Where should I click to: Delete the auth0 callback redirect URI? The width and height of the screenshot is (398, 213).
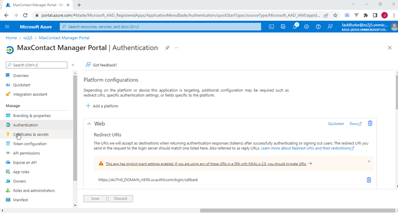(x=369, y=180)
